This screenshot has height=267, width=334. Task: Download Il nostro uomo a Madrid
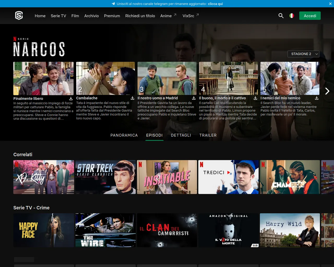194,98
